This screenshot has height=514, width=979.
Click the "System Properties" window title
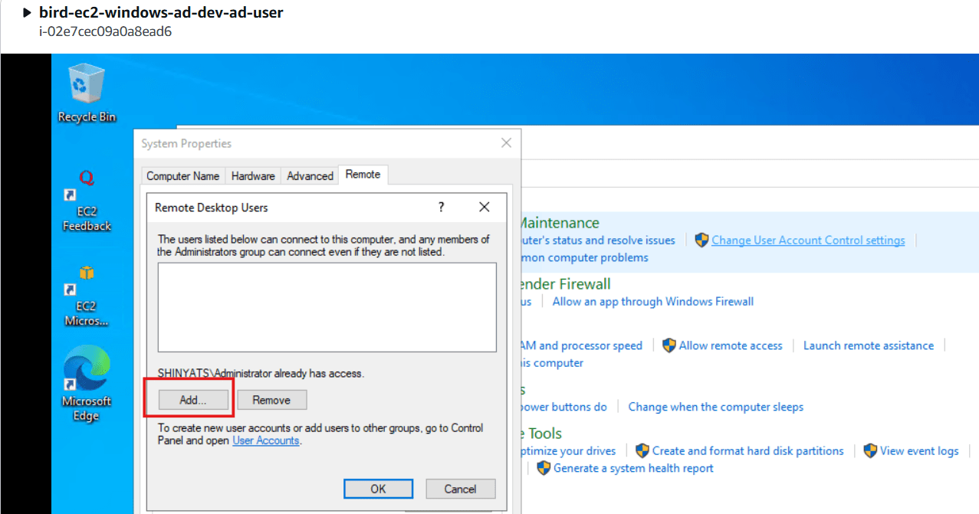186,143
